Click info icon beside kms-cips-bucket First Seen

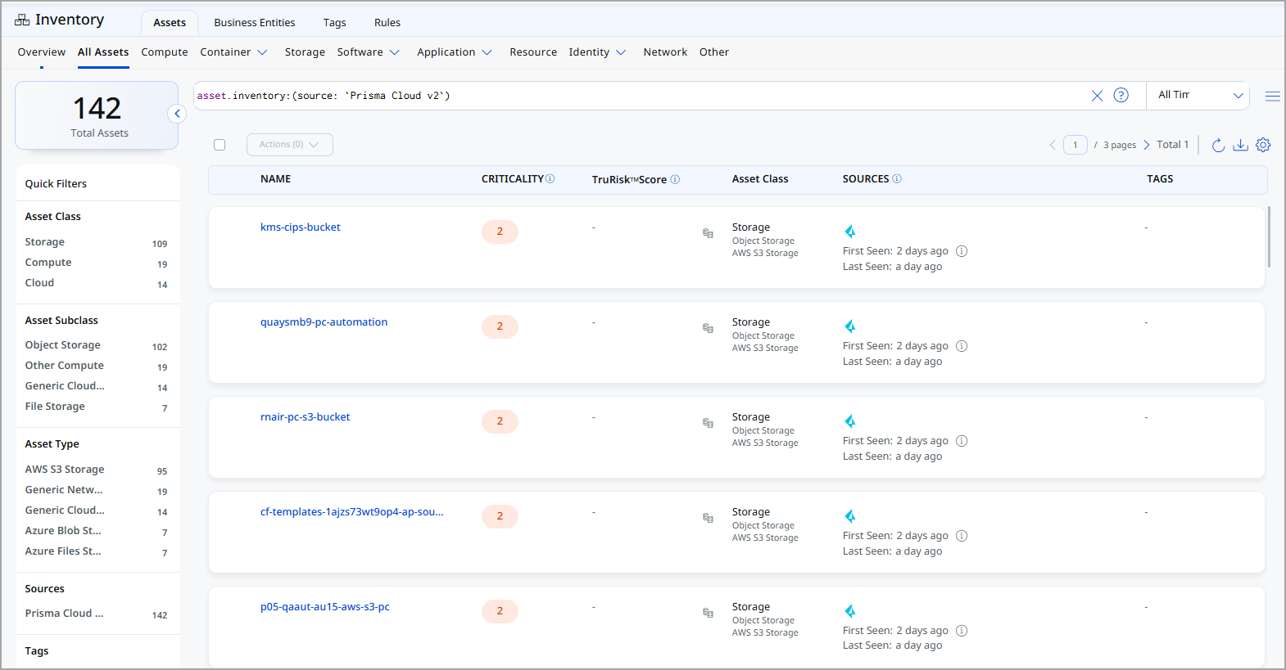pos(962,251)
